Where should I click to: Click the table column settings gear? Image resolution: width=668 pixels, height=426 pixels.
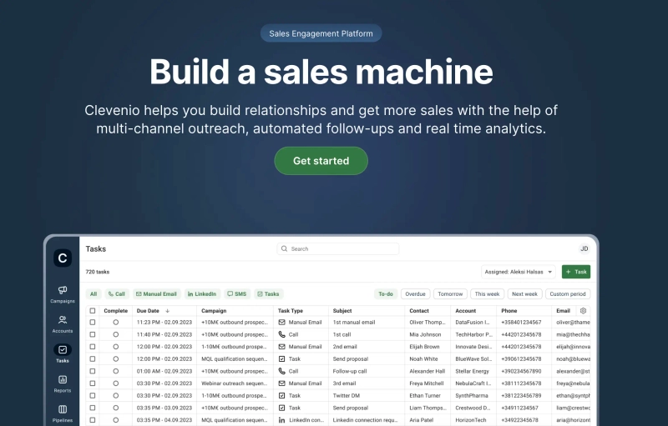(x=584, y=311)
